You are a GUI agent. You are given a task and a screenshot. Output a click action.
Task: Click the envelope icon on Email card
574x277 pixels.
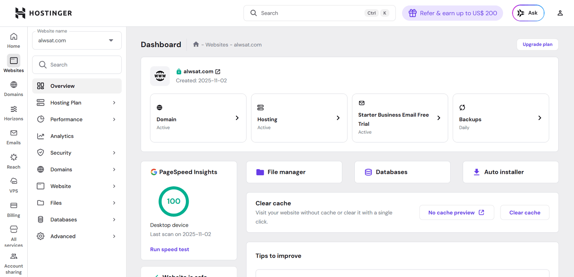(x=362, y=103)
